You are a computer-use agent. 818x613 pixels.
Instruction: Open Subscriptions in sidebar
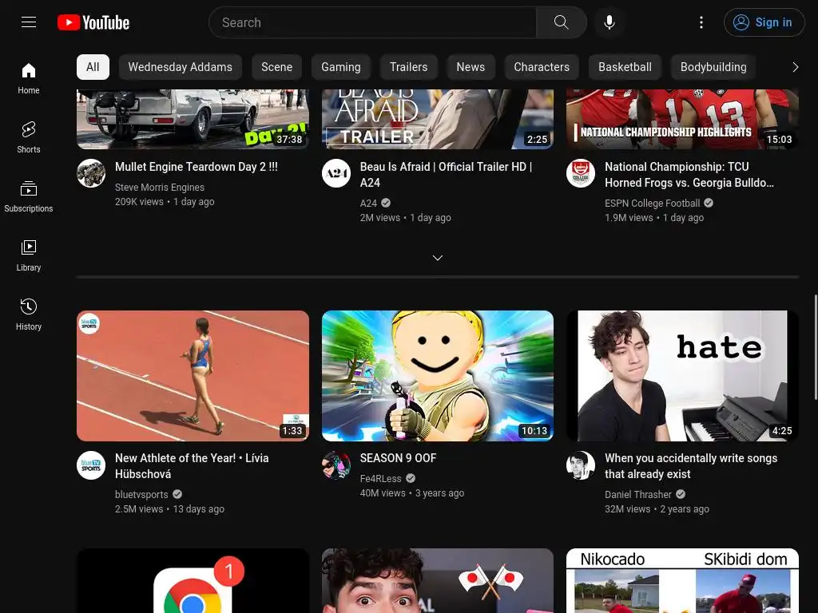click(29, 196)
